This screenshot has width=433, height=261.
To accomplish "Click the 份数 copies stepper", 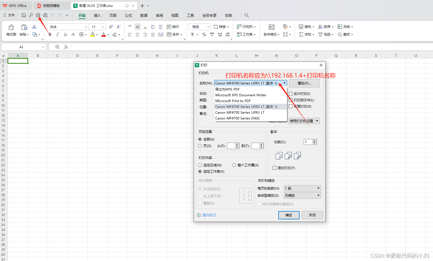I will (314, 142).
